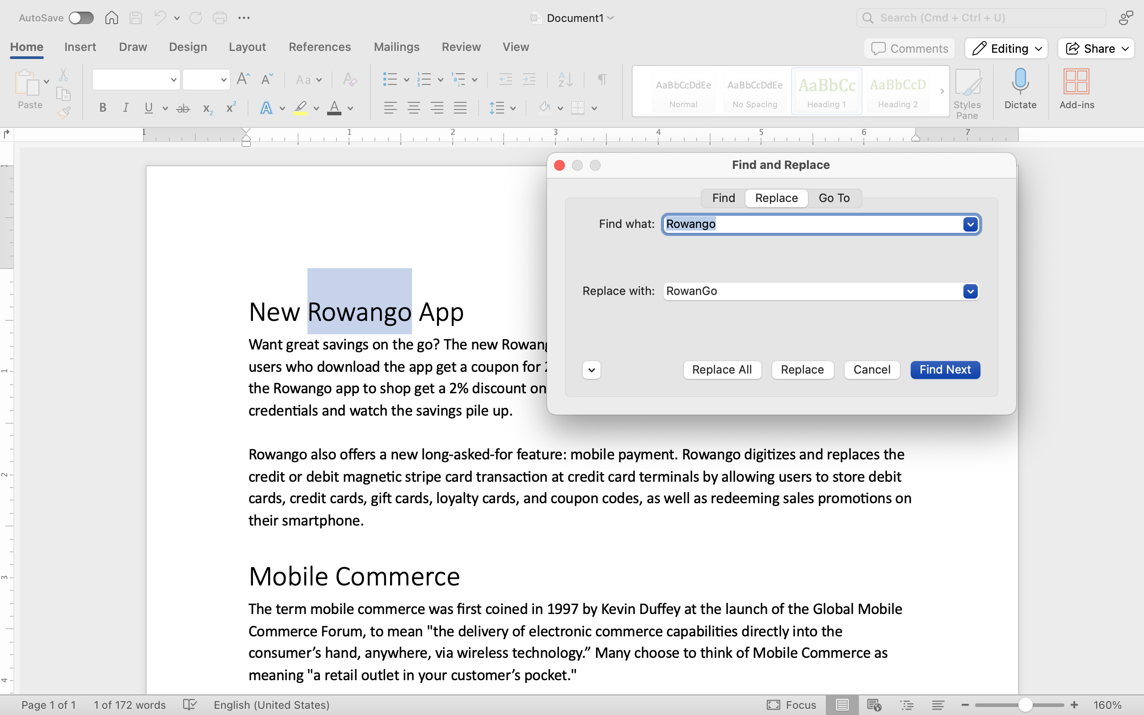Click the Replace button beside Cancel
1144x715 pixels.
tap(802, 370)
